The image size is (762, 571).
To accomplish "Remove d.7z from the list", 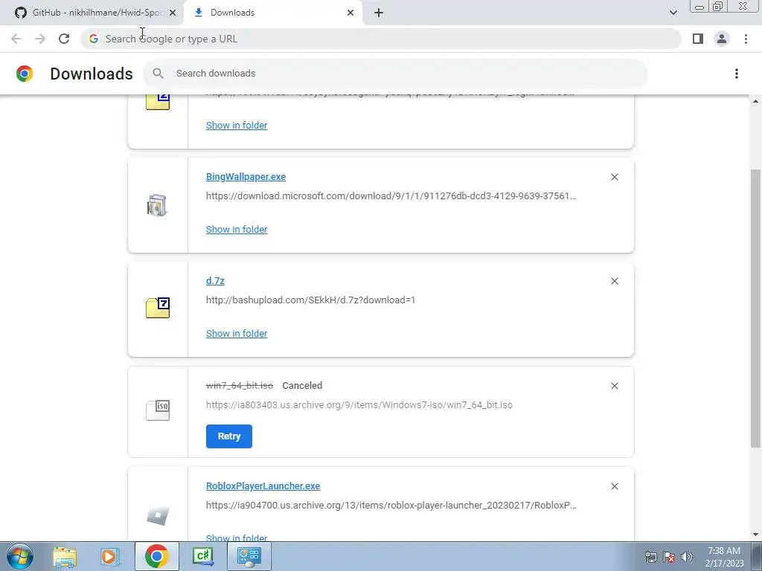I will click(614, 281).
